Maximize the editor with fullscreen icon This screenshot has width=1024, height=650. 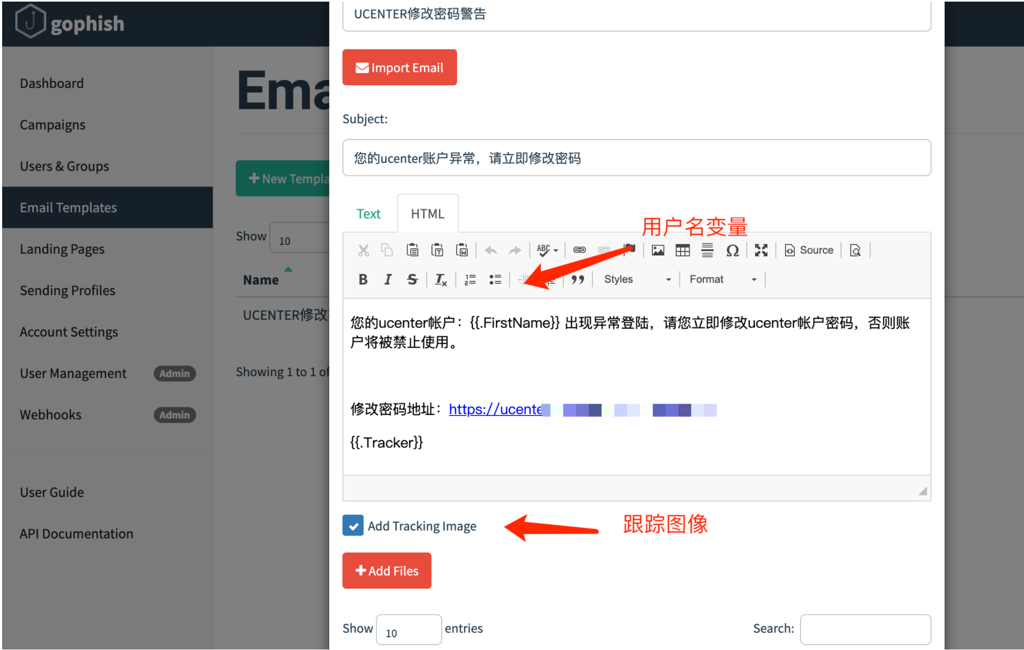pos(761,250)
